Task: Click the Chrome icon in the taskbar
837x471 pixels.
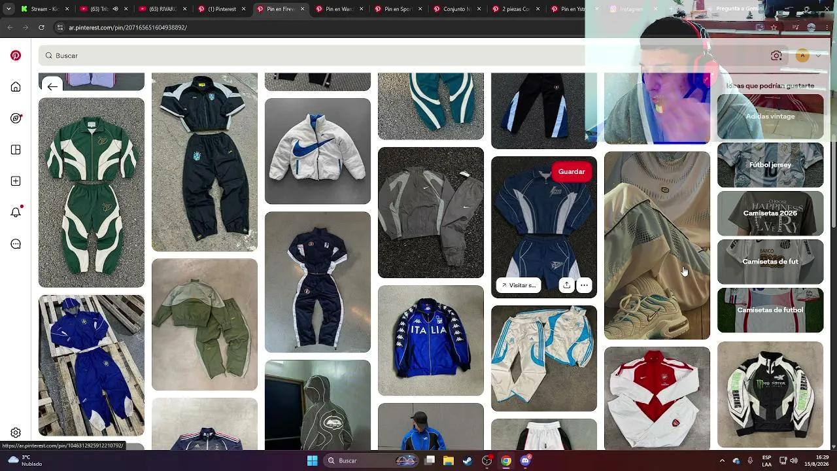Action: 506,461
